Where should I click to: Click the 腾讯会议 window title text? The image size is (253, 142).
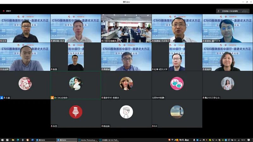126,2
